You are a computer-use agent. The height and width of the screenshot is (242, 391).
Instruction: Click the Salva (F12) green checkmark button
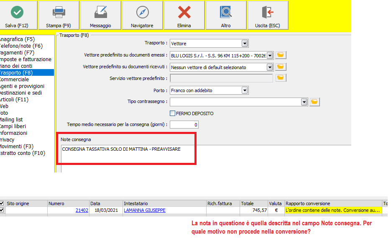pyautogui.click(x=17, y=15)
